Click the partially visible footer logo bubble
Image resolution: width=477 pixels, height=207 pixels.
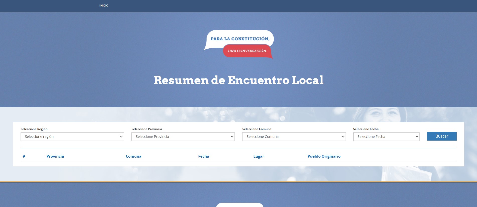(240, 205)
